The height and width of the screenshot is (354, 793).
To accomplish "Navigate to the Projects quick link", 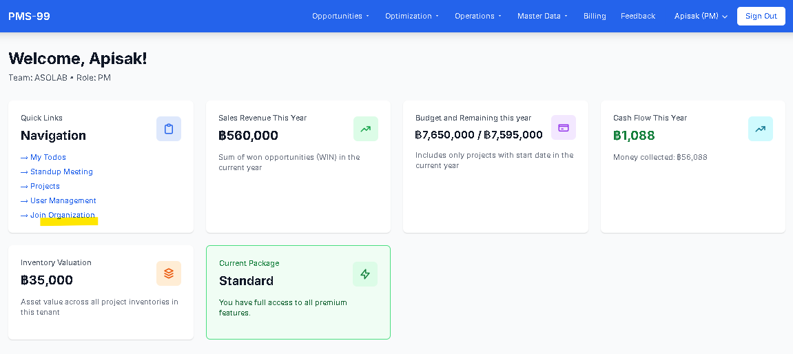I will [x=44, y=186].
